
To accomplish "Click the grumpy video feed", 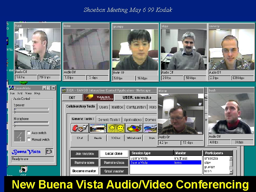I will click(135, 50).
